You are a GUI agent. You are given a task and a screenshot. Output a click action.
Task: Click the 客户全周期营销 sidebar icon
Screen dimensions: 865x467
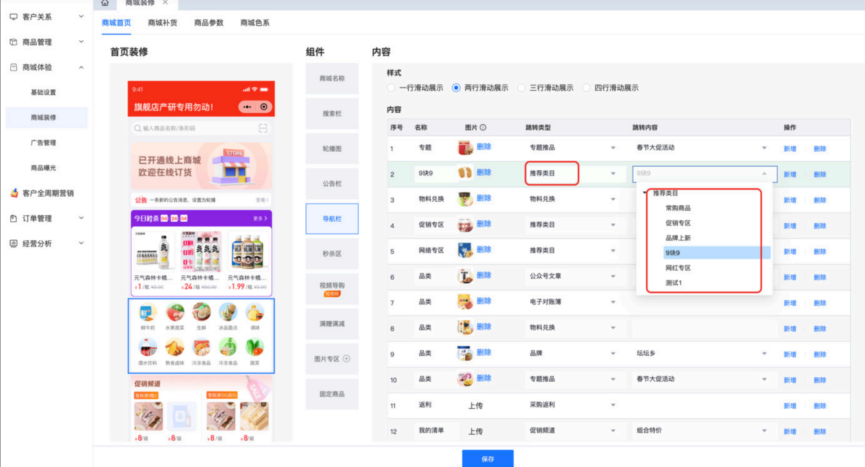pos(14,193)
